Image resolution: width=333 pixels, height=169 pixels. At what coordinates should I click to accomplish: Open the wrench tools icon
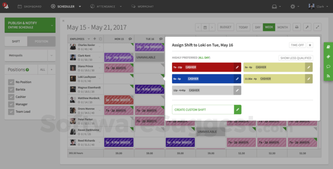click(307, 27)
